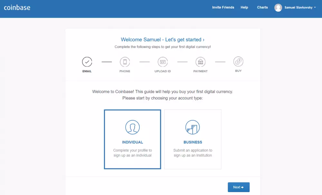The width and height of the screenshot is (322, 195).
Task: Click the Payment bank step icon
Action: [200, 62]
